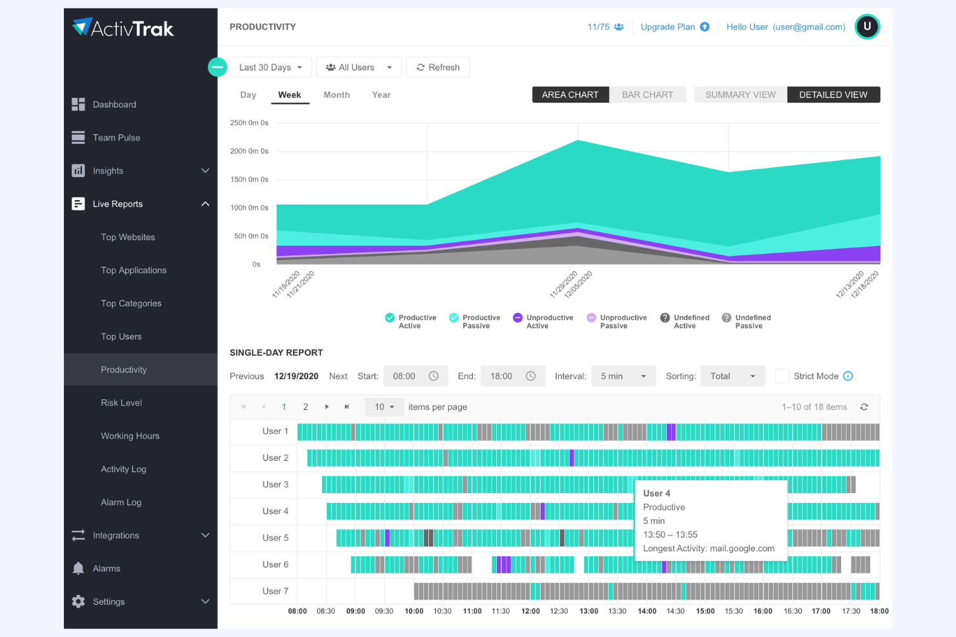Click the End time 18:00 field
Viewport: 956px width, 637px height.
tap(513, 376)
